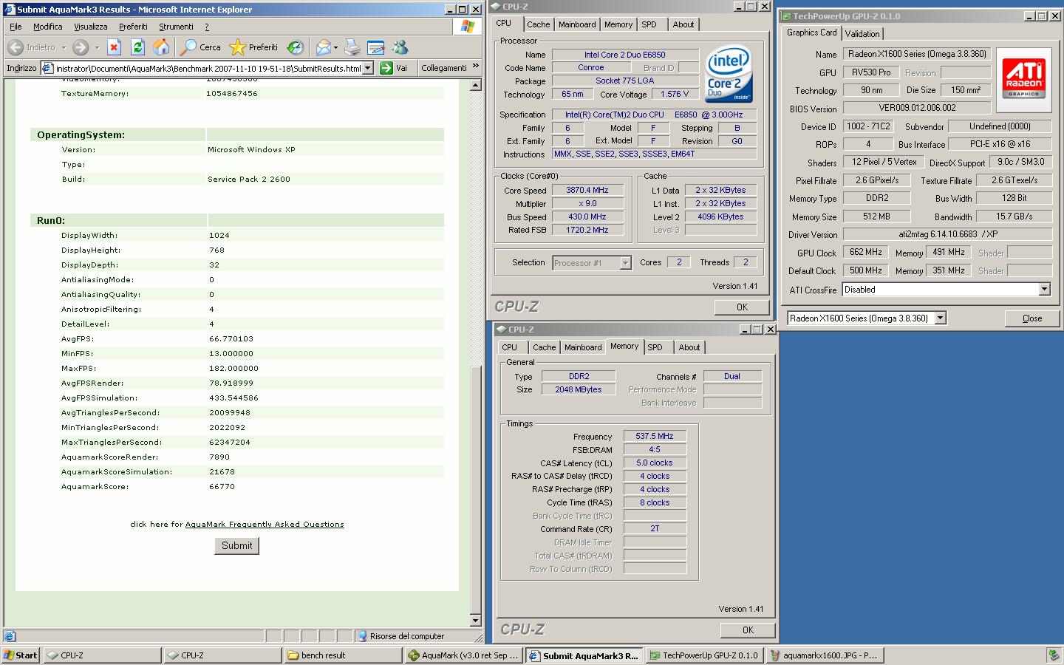Open the browsing history icon
Image resolution: width=1064 pixels, height=665 pixels.
coord(296,47)
